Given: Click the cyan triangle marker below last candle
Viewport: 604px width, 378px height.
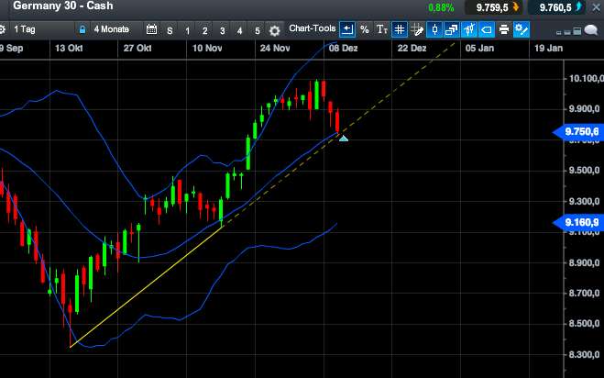Looking at the screenshot, I should (343, 139).
